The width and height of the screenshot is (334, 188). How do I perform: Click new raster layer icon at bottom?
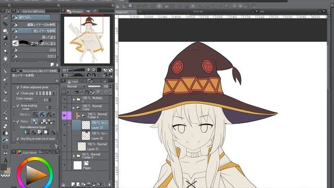tap(73, 184)
